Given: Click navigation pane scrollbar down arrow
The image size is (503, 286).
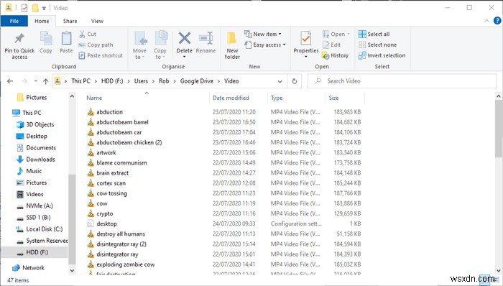Looking at the screenshot, I should [72, 271].
